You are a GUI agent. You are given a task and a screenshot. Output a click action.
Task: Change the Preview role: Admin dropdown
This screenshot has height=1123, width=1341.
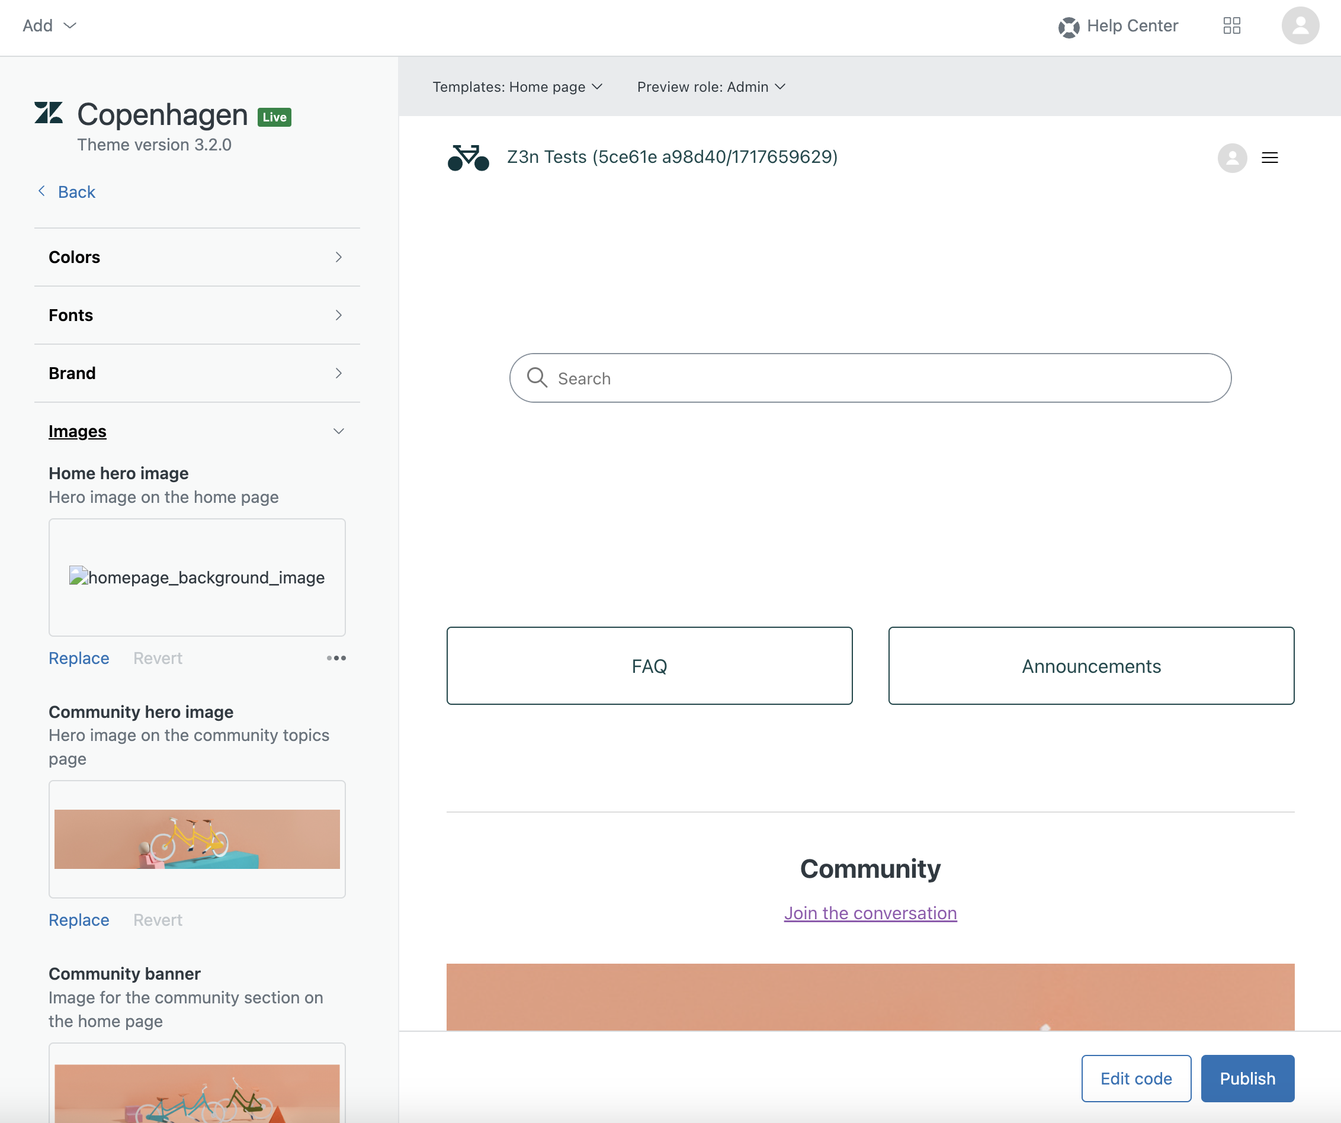(711, 87)
